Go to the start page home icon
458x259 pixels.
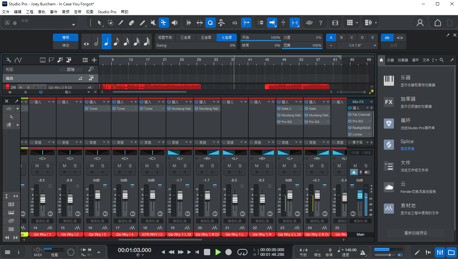438,23
